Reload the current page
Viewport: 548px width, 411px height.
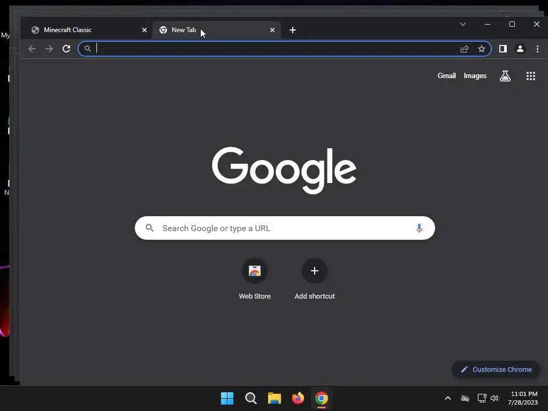click(x=66, y=49)
